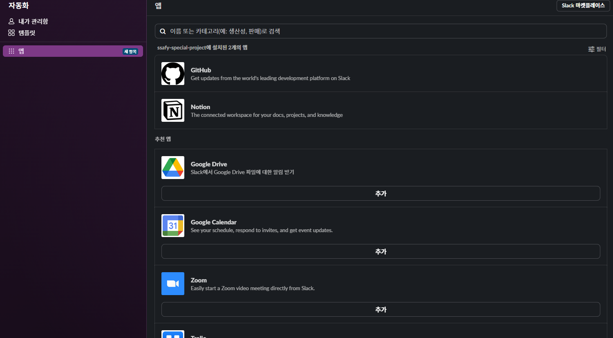The image size is (613, 338).
Task: Add Google Calendar with 추가 button
Action: (380, 251)
